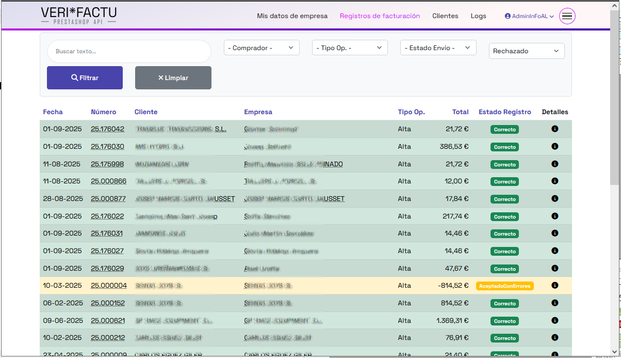621x358 pixels.
Task: Click the Limpiar button
Action: [173, 78]
